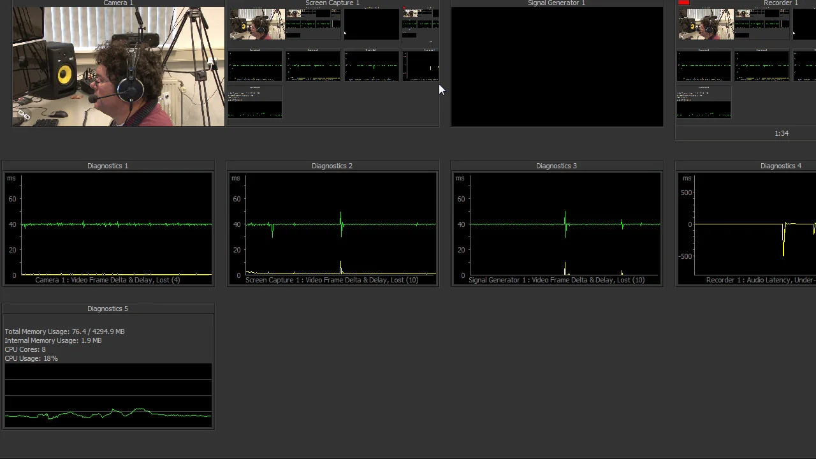Click the 1:34 recording elapsed time
This screenshot has width=816, height=459.
pyautogui.click(x=781, y=133)
